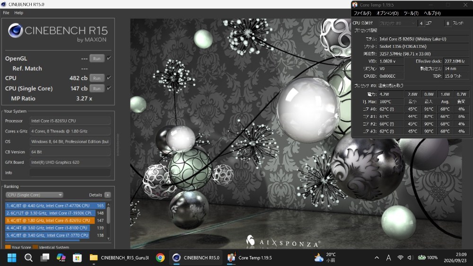Screen dimensions: 473x266
Task: Click the ranking list scrollbar
Action: tap(108, 215)
